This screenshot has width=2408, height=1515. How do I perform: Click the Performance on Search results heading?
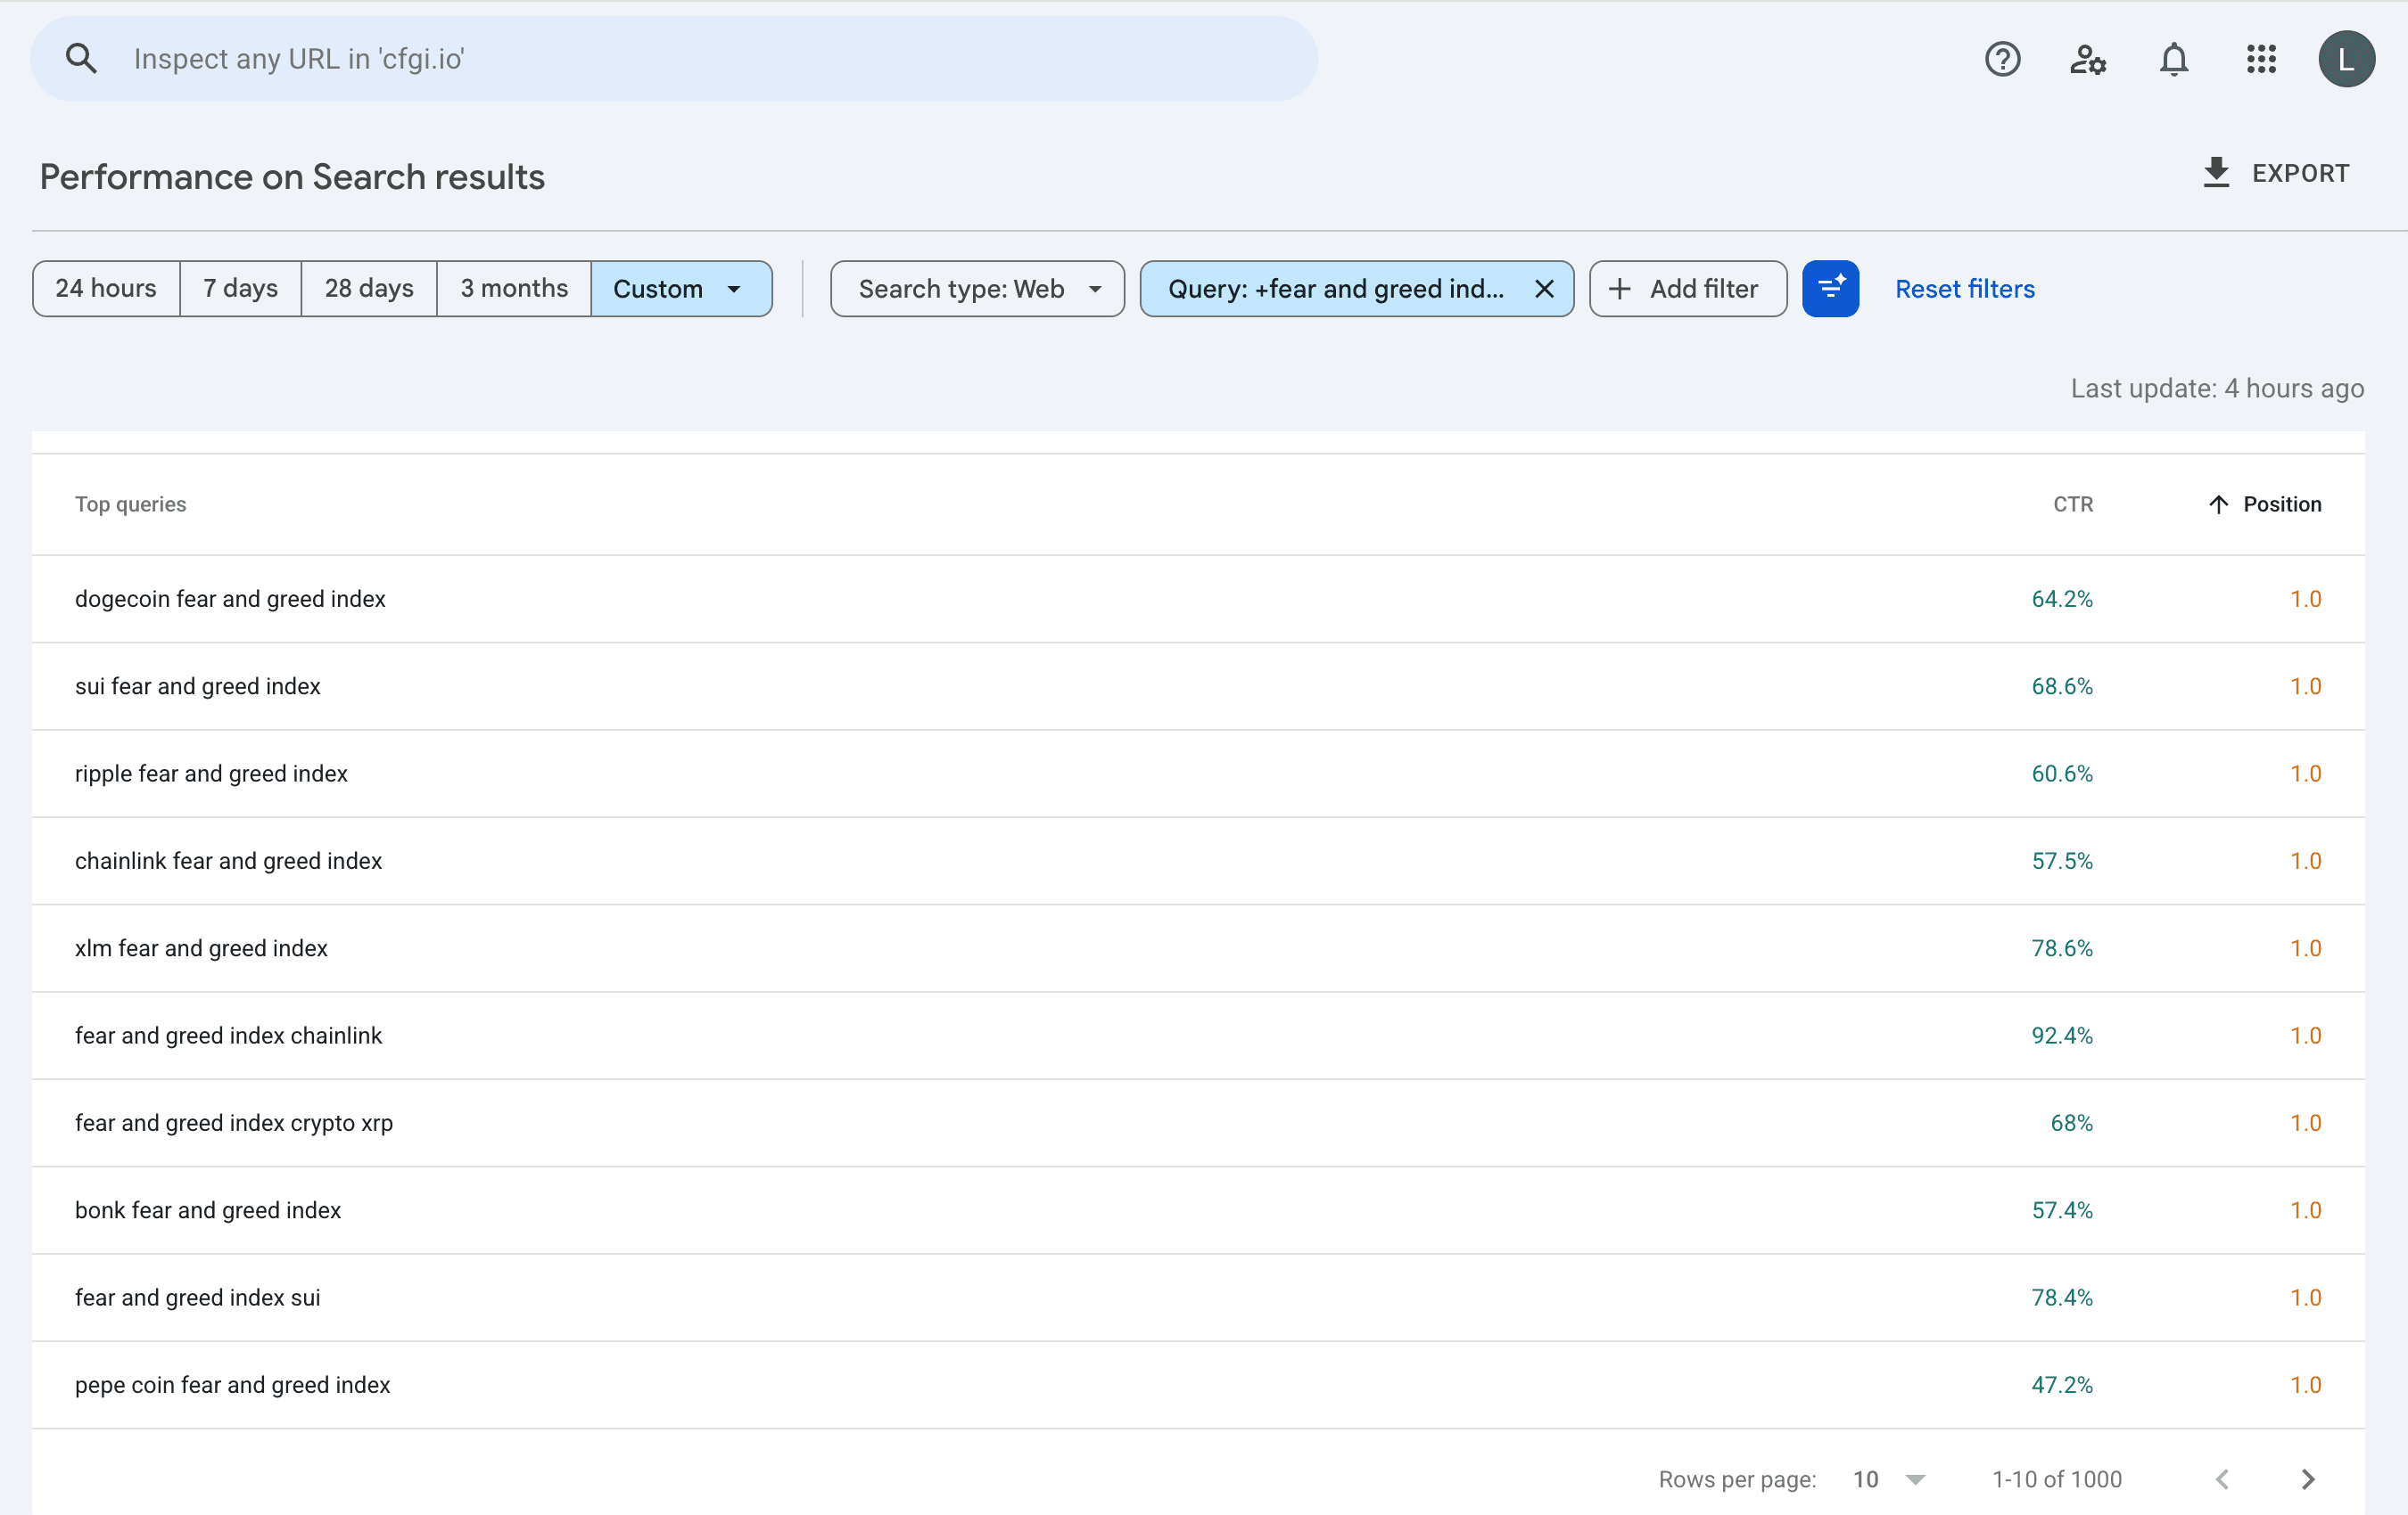[x=292, y=176]
